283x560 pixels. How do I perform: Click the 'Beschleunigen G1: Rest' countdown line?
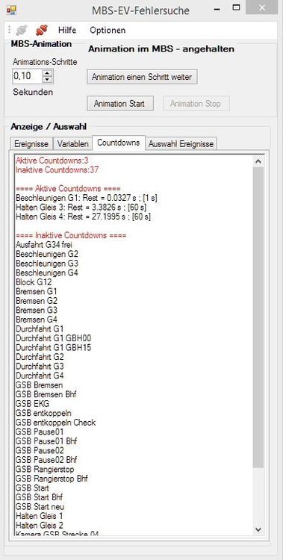[x=87, y=198]
